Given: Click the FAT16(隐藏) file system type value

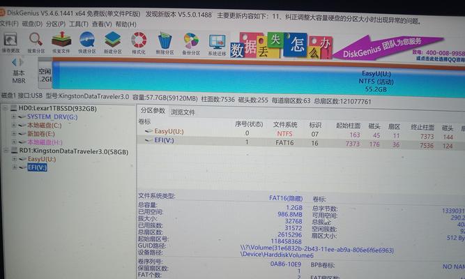Looking at the screenshot, I should point(286,198).
